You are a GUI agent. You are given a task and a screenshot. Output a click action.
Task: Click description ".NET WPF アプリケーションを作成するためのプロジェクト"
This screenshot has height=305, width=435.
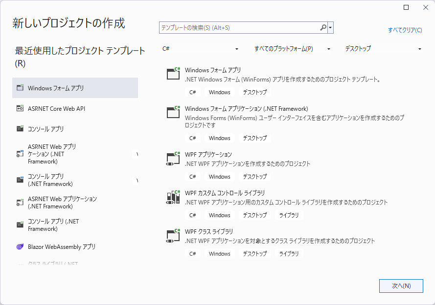click(248, 163)
